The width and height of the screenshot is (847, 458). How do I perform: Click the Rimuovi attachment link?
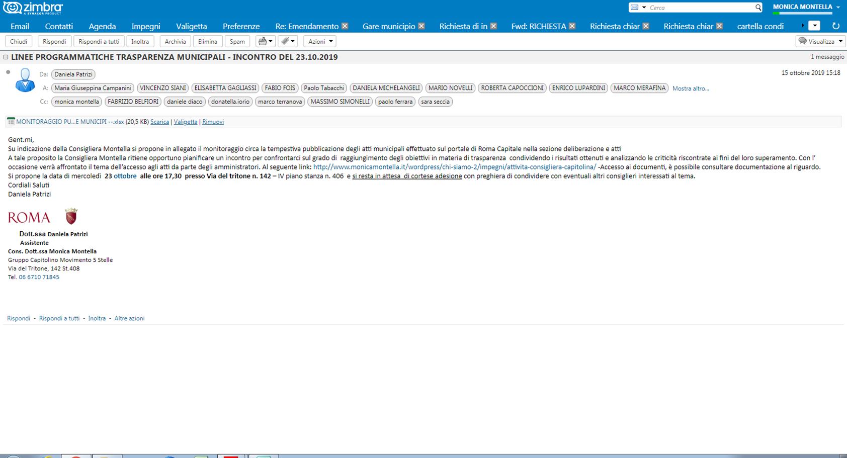213,122
